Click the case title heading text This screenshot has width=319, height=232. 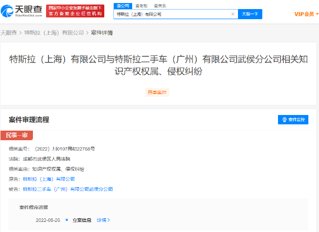coord(158,65)
